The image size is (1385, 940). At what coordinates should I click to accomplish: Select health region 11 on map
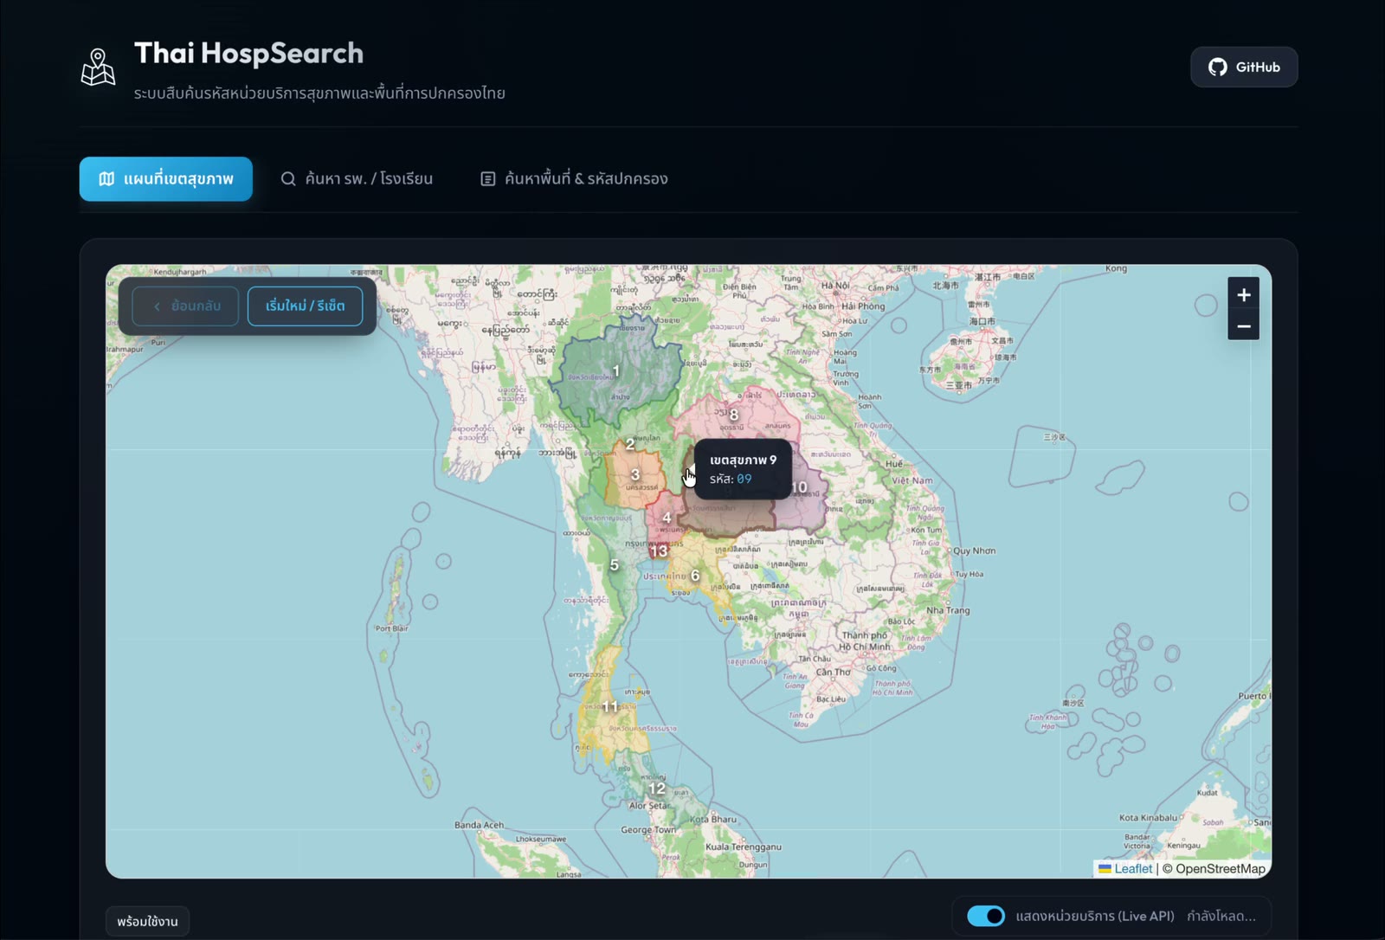[611, 707]
